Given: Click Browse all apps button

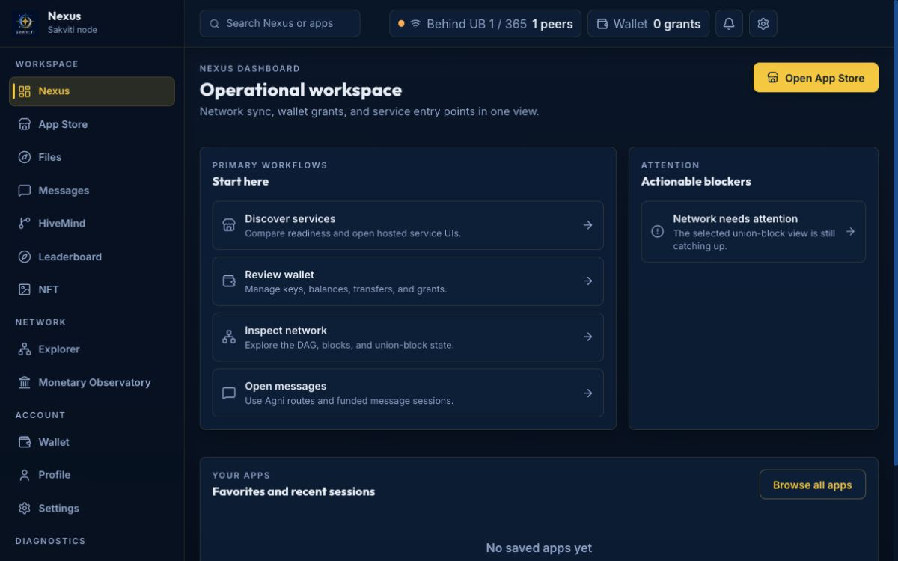Looking at the screenshot, I should [813, 485].
